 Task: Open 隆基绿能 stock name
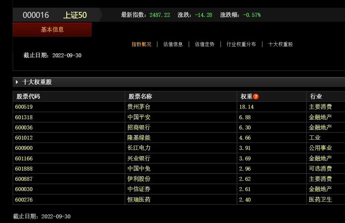click(x=139, y=138)
